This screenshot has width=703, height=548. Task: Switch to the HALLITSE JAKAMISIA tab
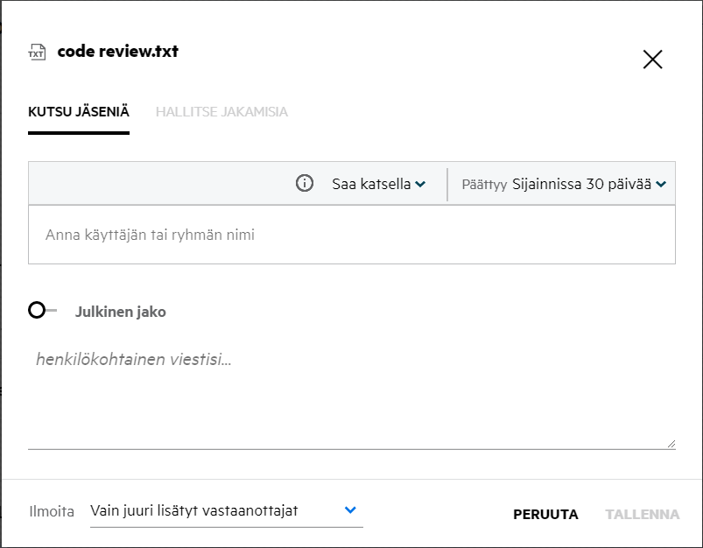click(221, 112)
